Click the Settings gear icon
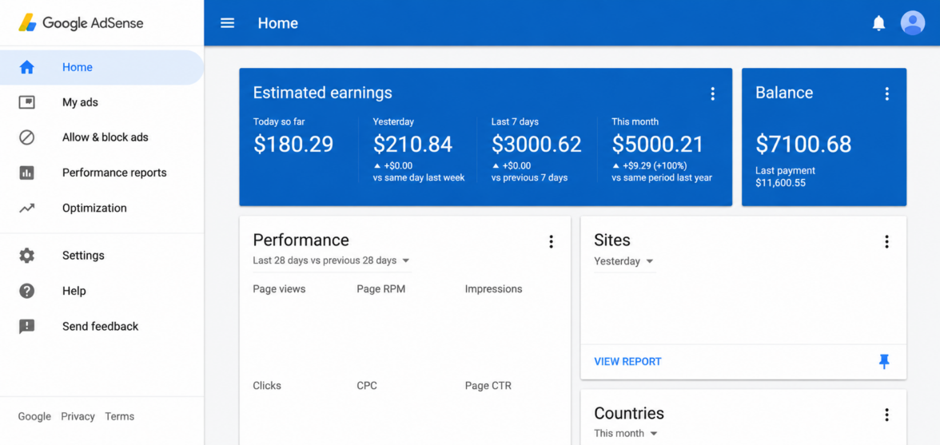Viewport: 940px width, 445px height. [x=26, y=256]
